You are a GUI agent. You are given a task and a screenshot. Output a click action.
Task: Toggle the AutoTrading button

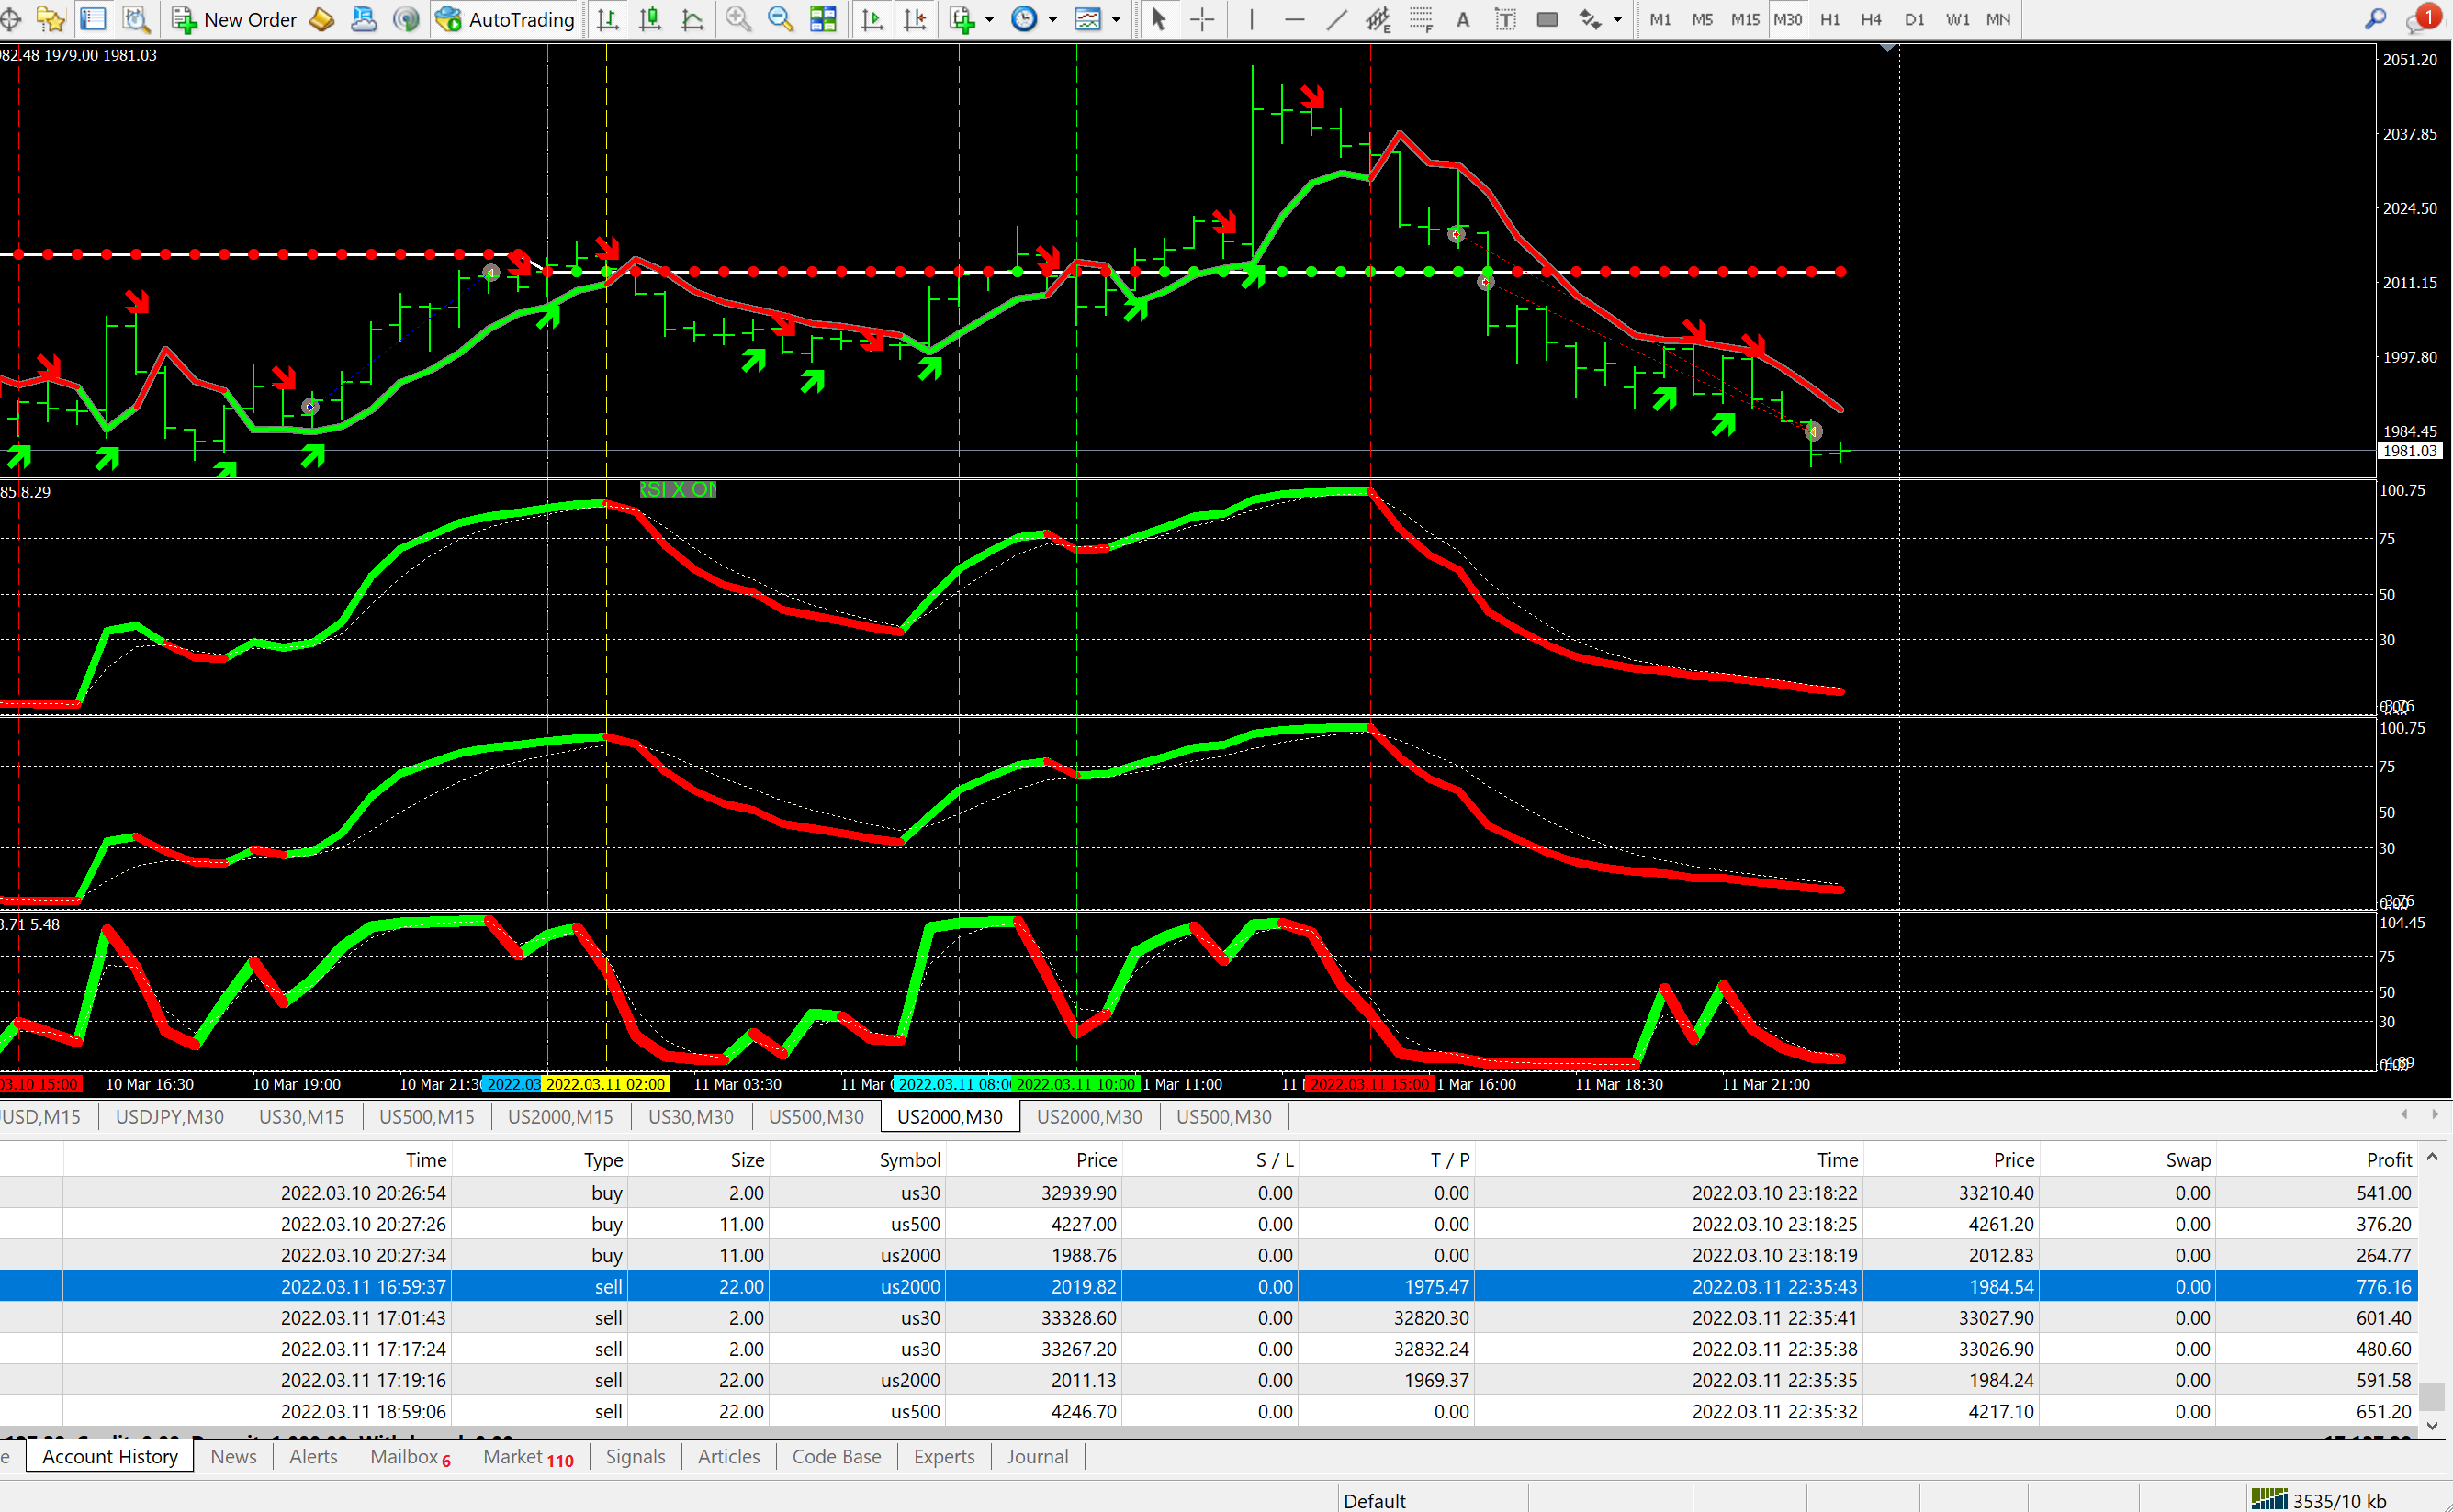(506, 19)
